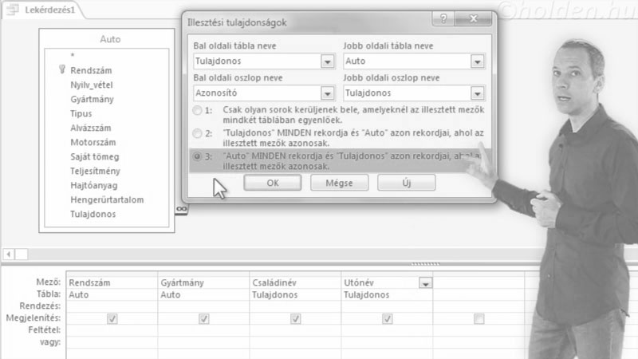This screenshot has width=638, height=359.
Task: Open Bal oldali tábla neve dropdown
Action: pyautogui.click(x=327, y=61)
